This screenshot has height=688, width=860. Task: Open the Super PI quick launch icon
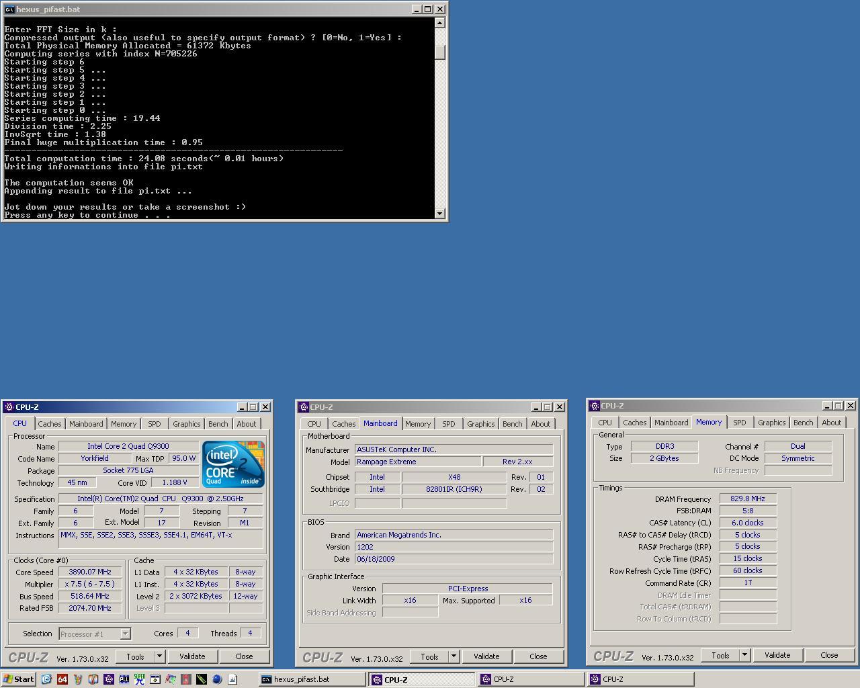[140, 679]
